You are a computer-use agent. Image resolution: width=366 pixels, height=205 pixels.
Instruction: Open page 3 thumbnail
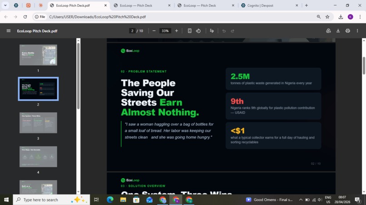tap(38, 123)
